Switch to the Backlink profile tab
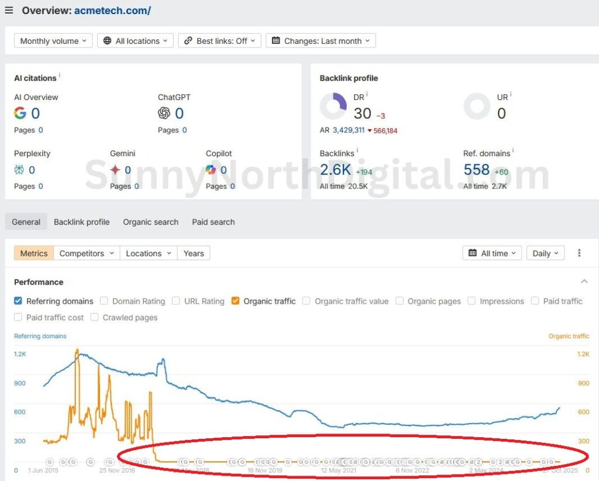This screenshot has height=481, width=599. 81,222
